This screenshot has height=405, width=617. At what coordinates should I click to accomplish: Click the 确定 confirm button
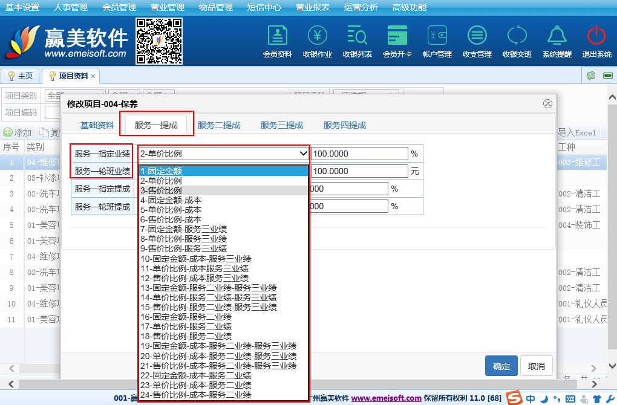501,366
